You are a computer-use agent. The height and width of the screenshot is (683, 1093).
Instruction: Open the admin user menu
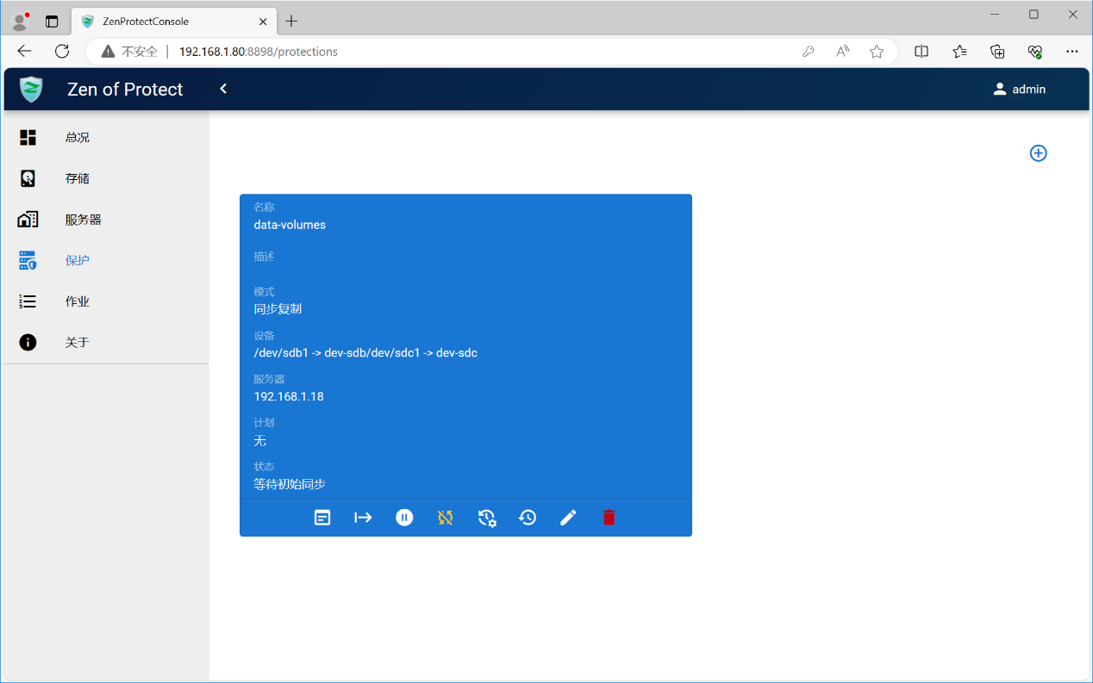pos(1019,89)
